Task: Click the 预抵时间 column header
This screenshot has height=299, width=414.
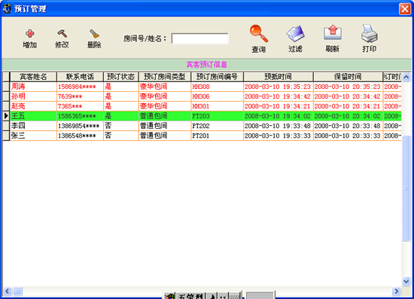Action: 279,77
